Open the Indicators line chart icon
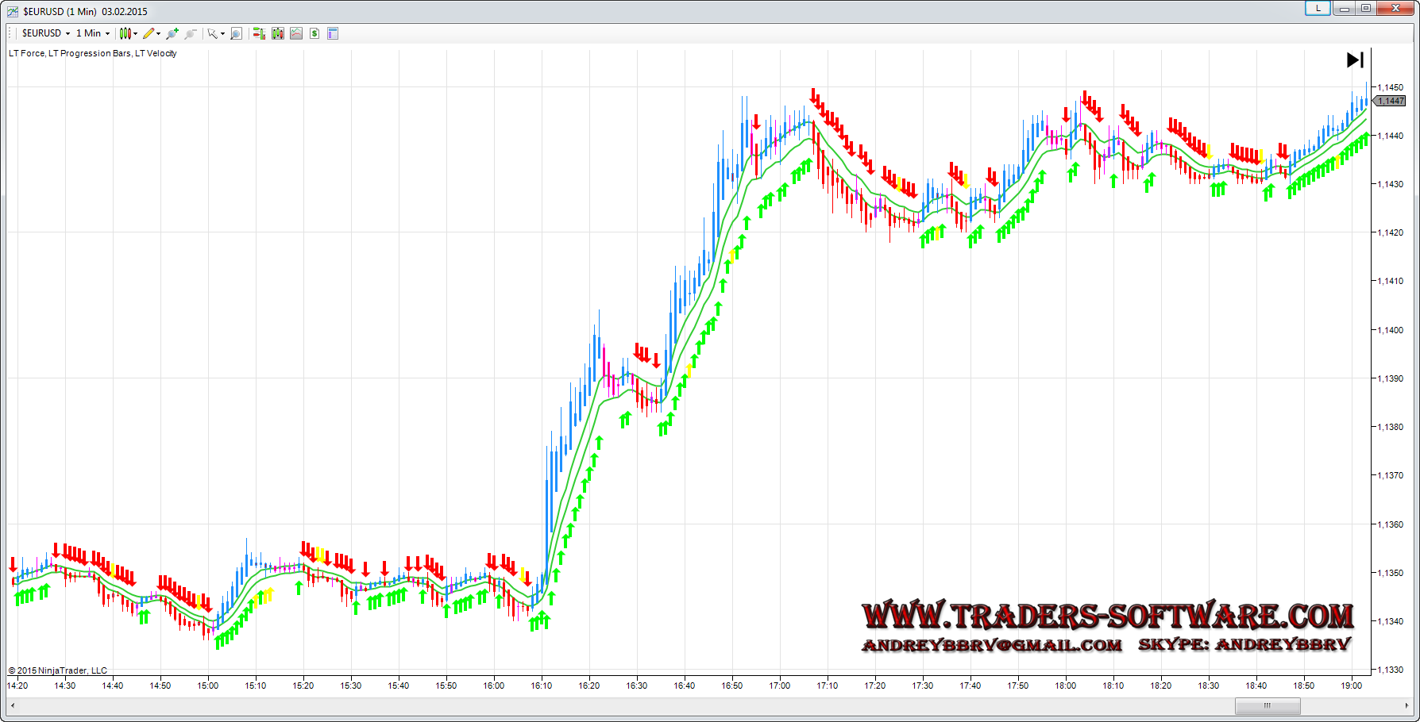This screenshot has height=722, width=1420. coord(296,33)
